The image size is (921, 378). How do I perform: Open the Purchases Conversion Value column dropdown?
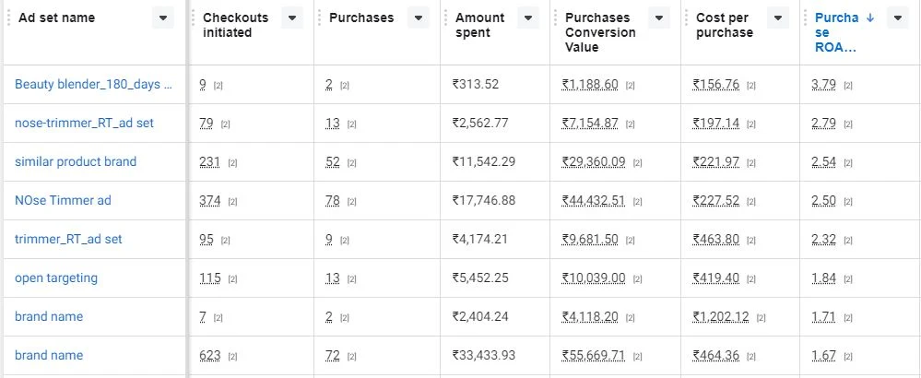(659, 18)
